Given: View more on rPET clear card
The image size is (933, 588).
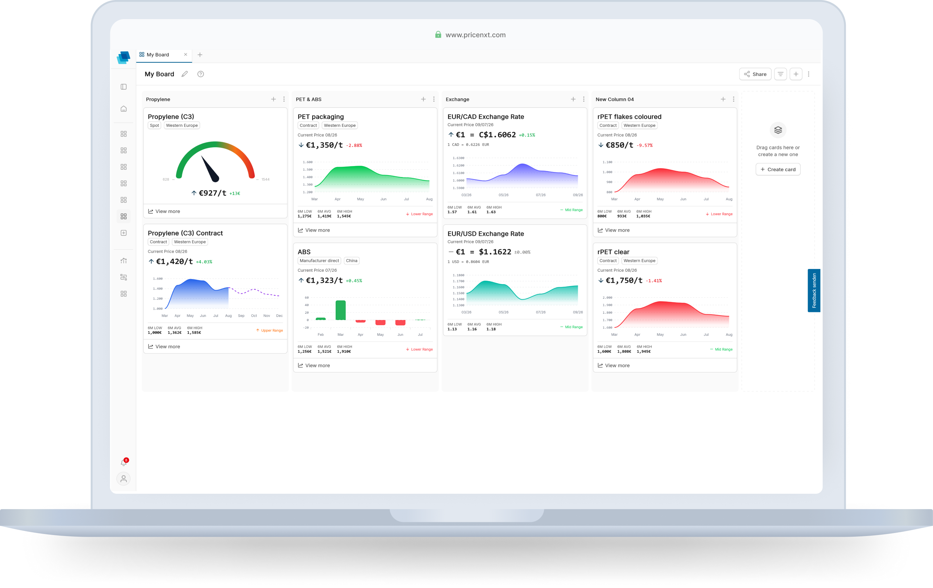Looking at the screenshot, I should pyautogui.click(x=614, y=366).
